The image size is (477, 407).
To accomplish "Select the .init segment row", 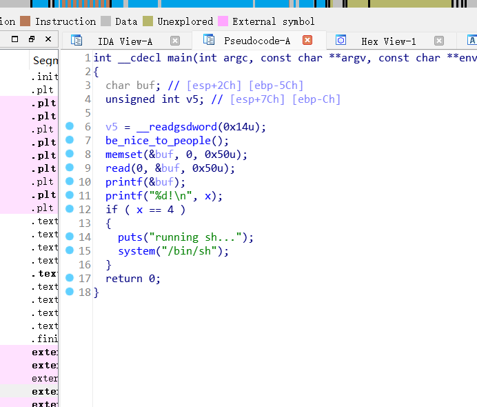I will click(29, 77).
